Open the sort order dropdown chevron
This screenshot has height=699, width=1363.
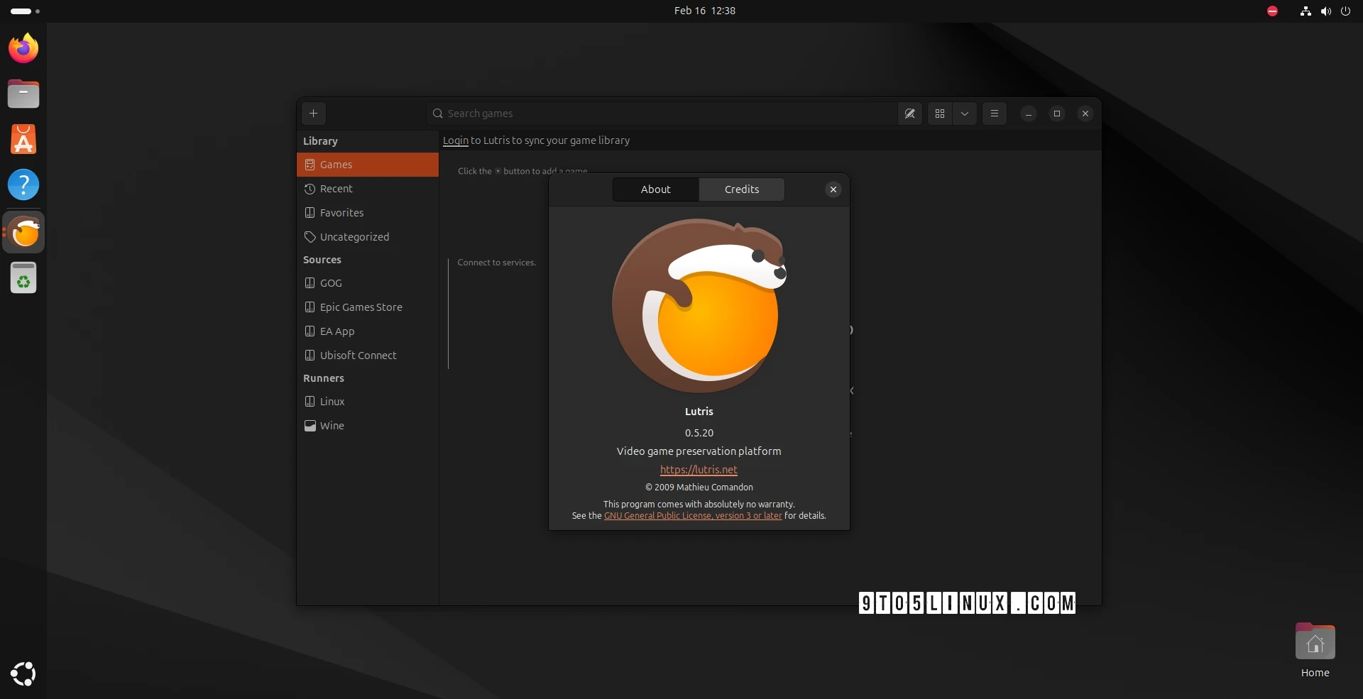tap(965, 114)
